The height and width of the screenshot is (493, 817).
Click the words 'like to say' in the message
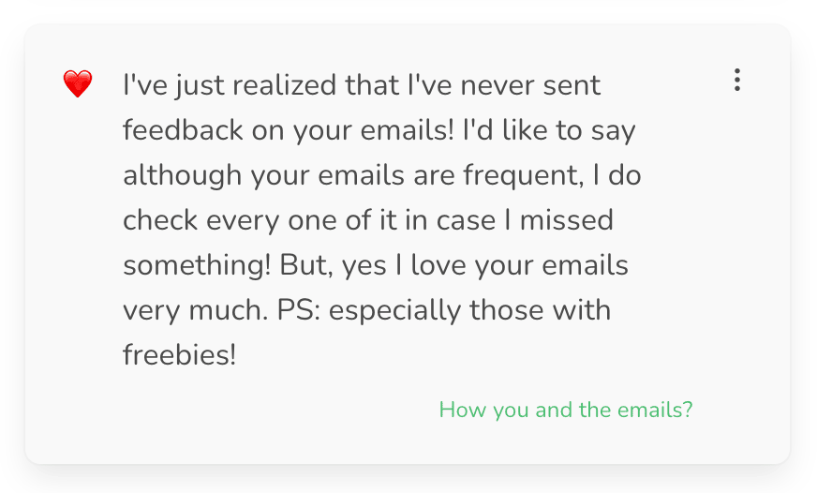(569, 129)
